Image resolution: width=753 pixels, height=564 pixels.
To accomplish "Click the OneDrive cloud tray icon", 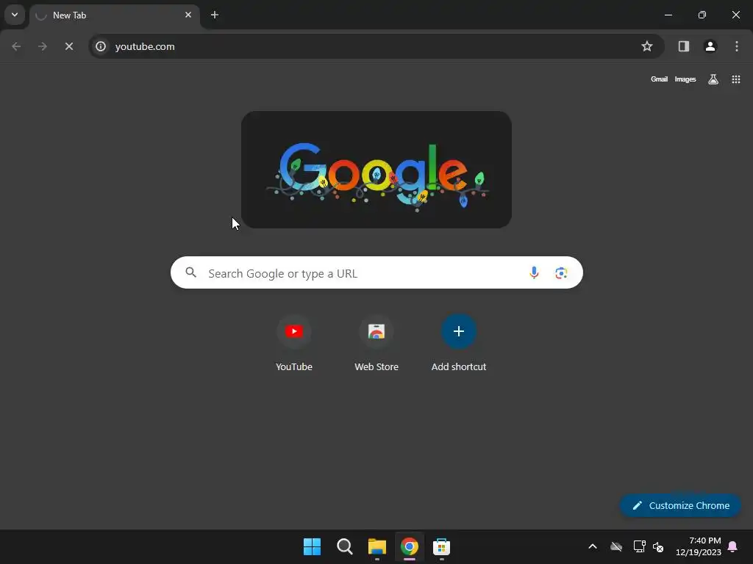I will tap(616, 546).
